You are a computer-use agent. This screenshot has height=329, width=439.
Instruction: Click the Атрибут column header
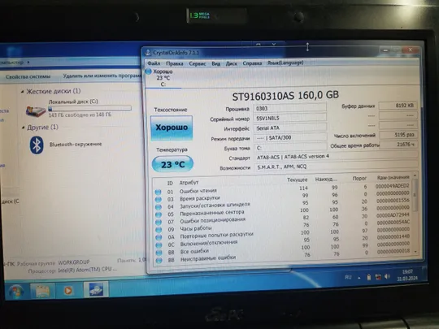click(189, 183)
